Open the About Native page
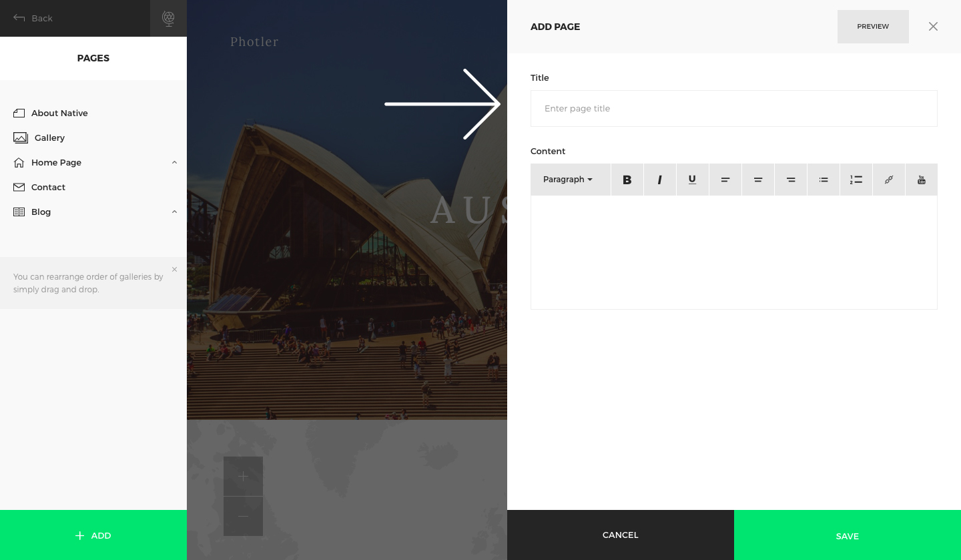The height and width of the screenshot is (560, 961). pyautogui.click(x=59, y=113)
